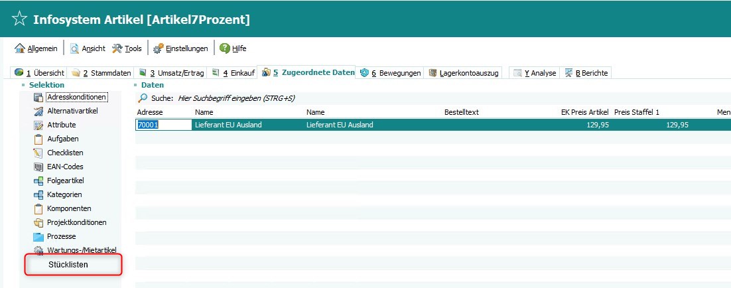Click into the Suche search field
Screen dimensions: 731x288
pyautogui.click(x=265, y=98)
